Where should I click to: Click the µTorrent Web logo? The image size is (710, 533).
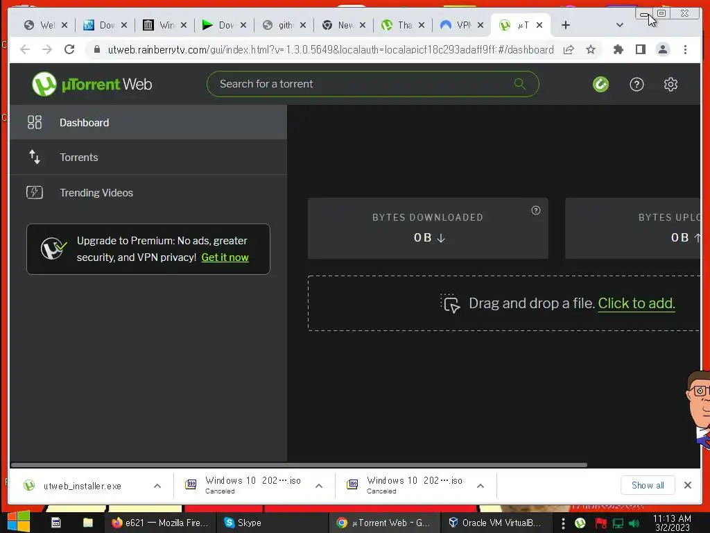(x=92, y=84)
